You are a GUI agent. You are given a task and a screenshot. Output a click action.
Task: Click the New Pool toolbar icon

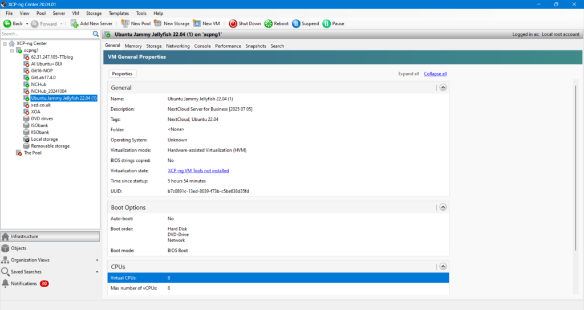pyautogui.click(x=125, y=23)
